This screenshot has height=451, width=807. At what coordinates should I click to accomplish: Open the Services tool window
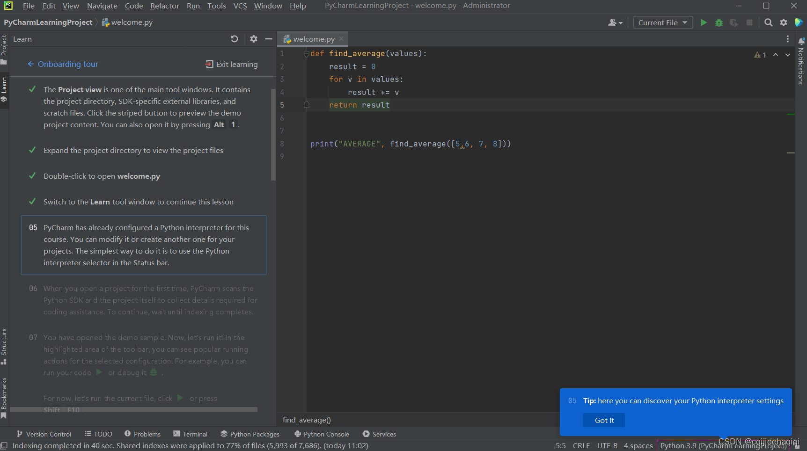379,434
